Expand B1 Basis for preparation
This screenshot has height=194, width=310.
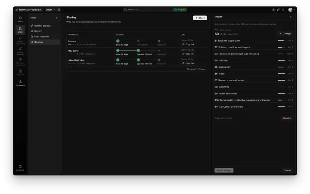pos(254,41)
